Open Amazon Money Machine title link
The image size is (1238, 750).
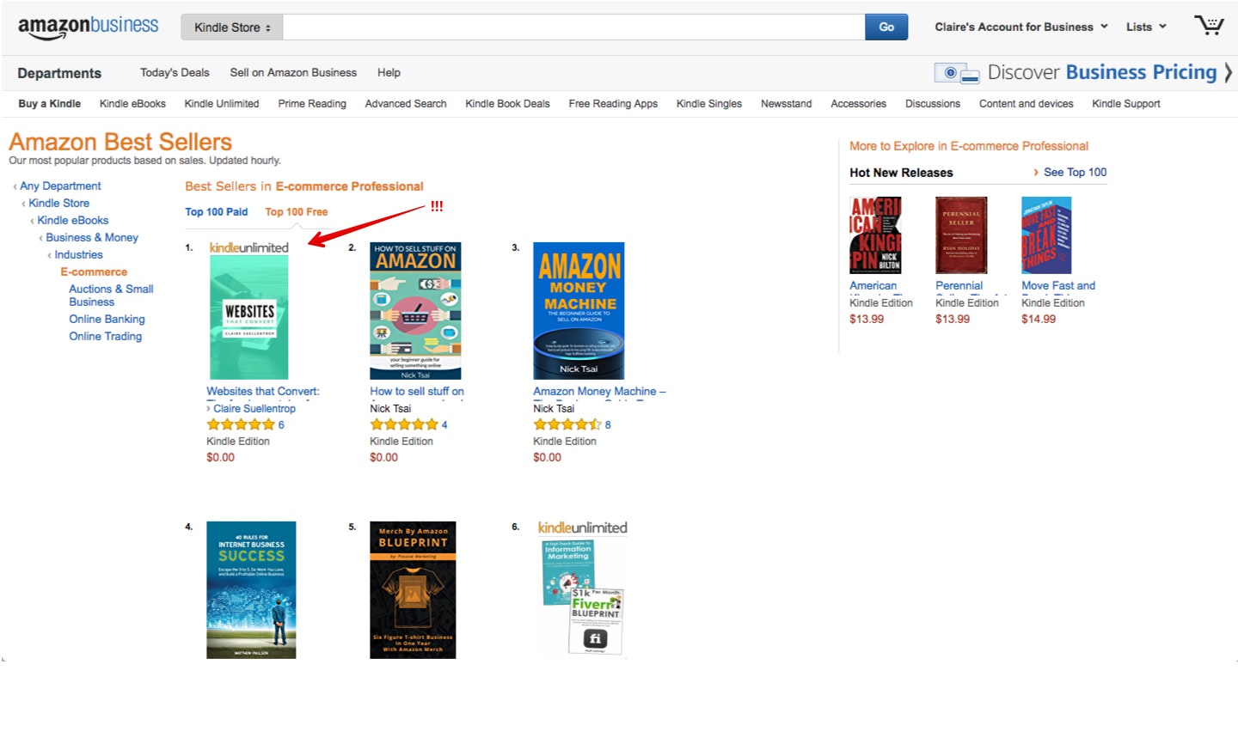click(599, 392)
